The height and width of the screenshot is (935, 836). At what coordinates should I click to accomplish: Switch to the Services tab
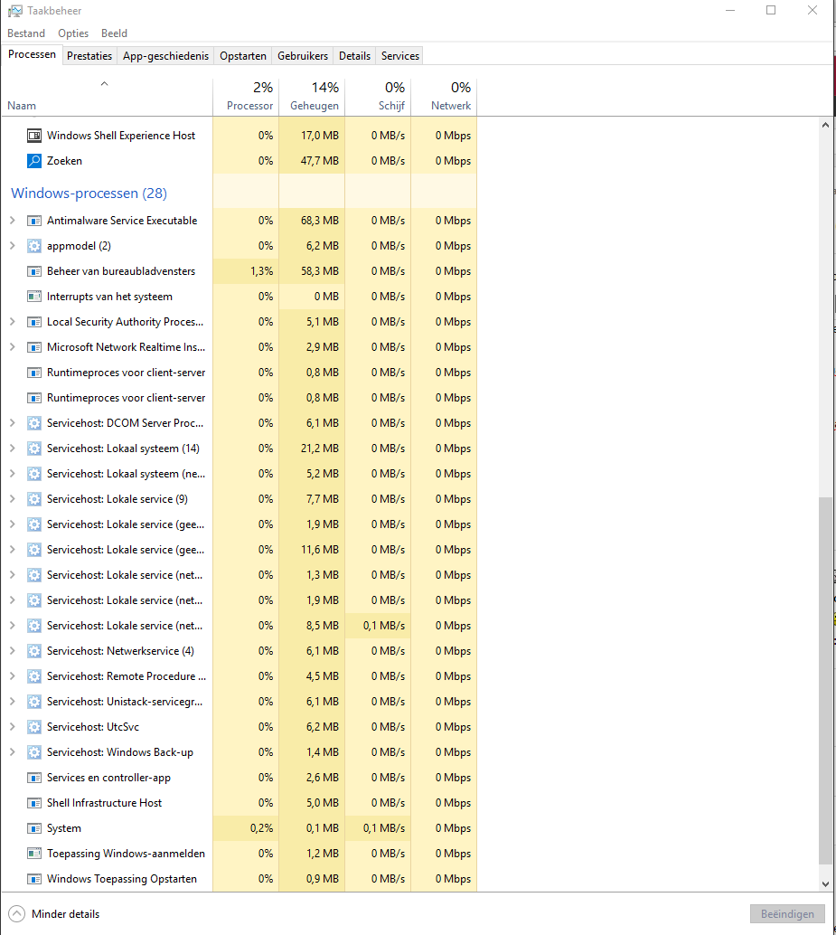[400, 56]
